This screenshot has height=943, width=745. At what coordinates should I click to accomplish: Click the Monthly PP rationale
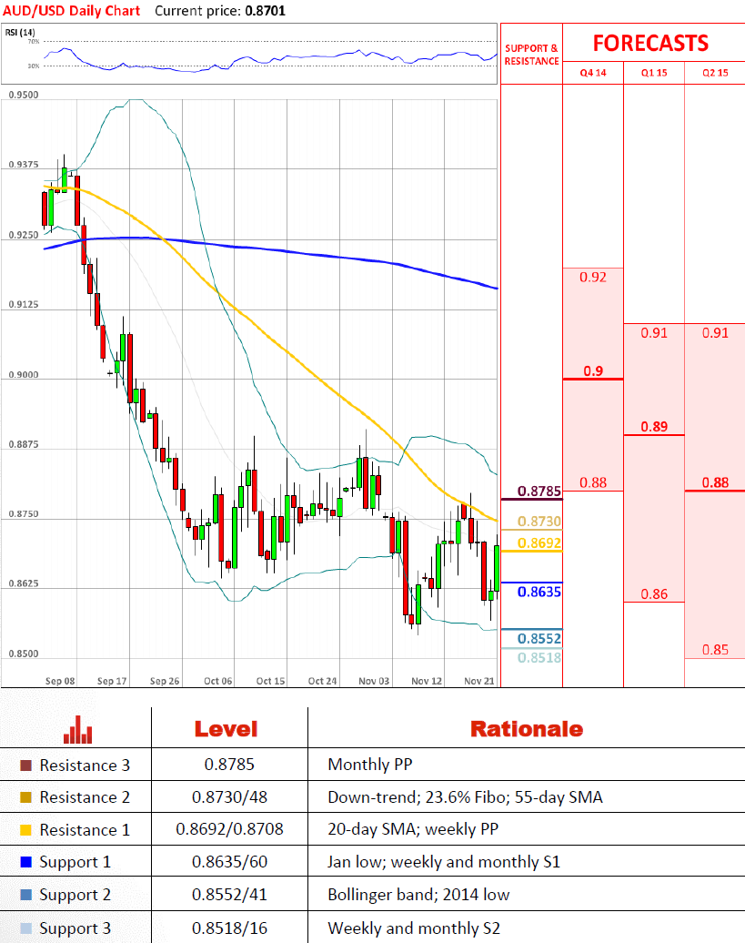[x=370, y=765]
